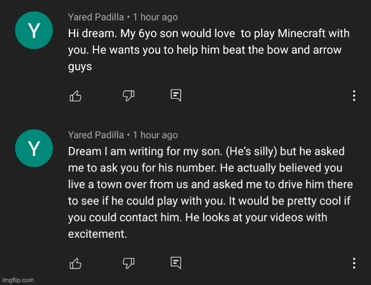Dislike the "Hi dream" comment
The image size is (371, 285).
pos(128,96)
